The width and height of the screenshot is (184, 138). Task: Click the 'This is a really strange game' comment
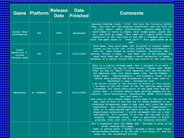pyautogui.click(x=132, y=93)
